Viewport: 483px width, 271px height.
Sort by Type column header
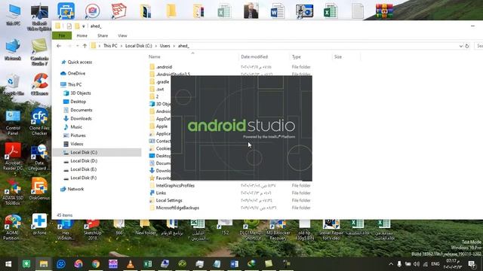(x=297, y=57)
